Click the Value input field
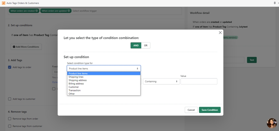The width and height of the screenshot is (279, 131). click(199, 81)
